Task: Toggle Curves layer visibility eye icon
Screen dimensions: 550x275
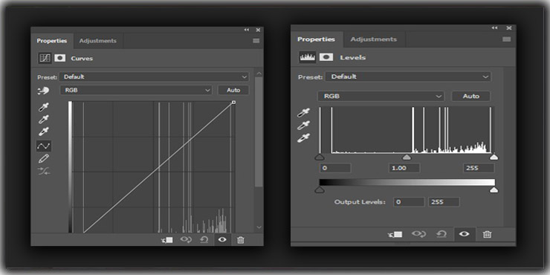Action: tap(222, 240)
